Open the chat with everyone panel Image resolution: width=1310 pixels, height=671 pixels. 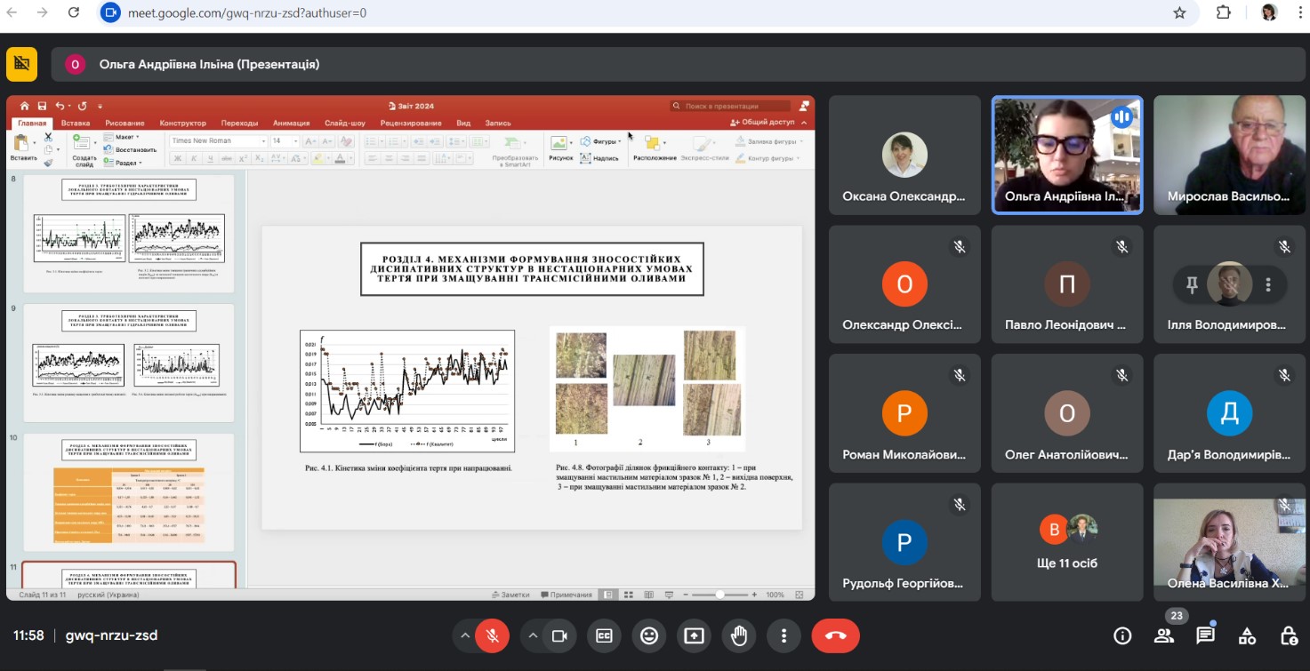[x=1205, y=635]
